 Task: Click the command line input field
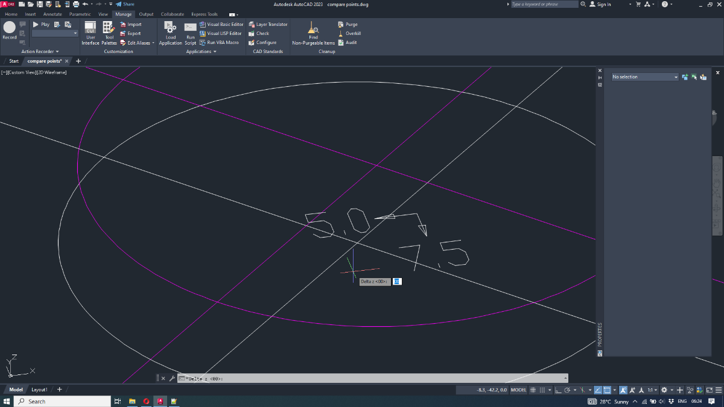tap(374, 379)
